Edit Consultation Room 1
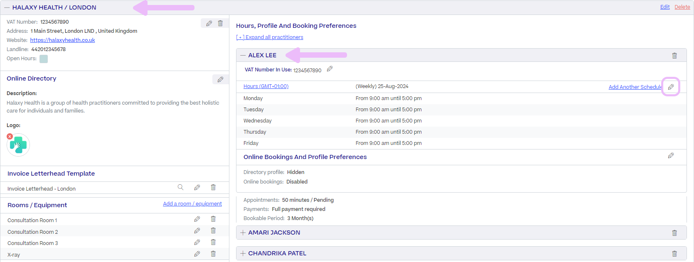 tap(197, 219)
